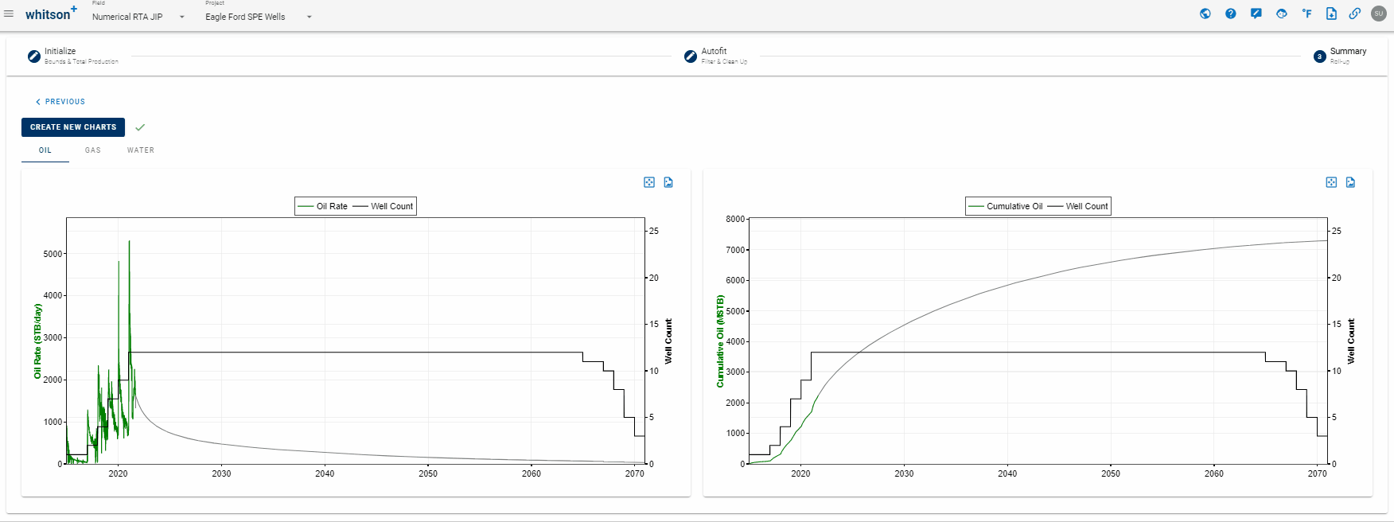Open the globe icon in top bar
This screenshot has width=1394, height=522.
[1205, 14]
